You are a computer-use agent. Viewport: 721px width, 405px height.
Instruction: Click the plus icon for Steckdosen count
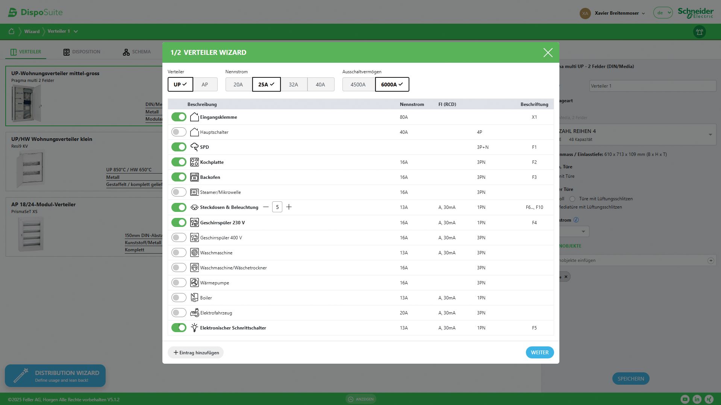(289, 207)
